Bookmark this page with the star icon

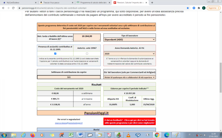tap(186, 8)
